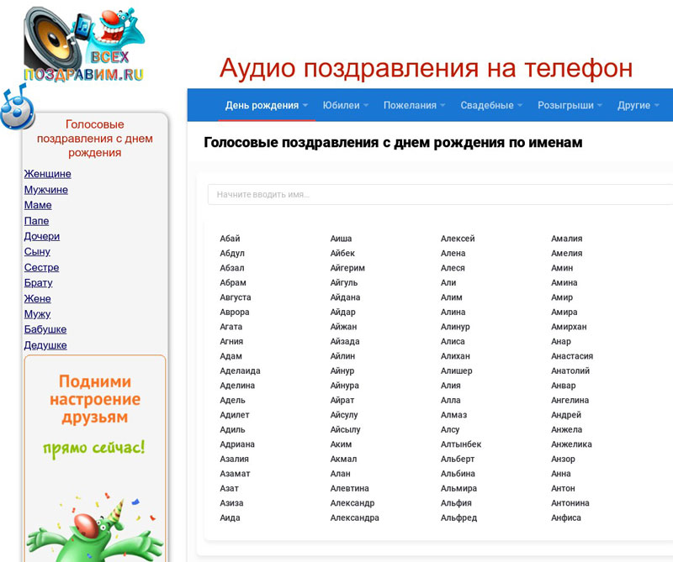Pick the name Агата

pos(231,327)
